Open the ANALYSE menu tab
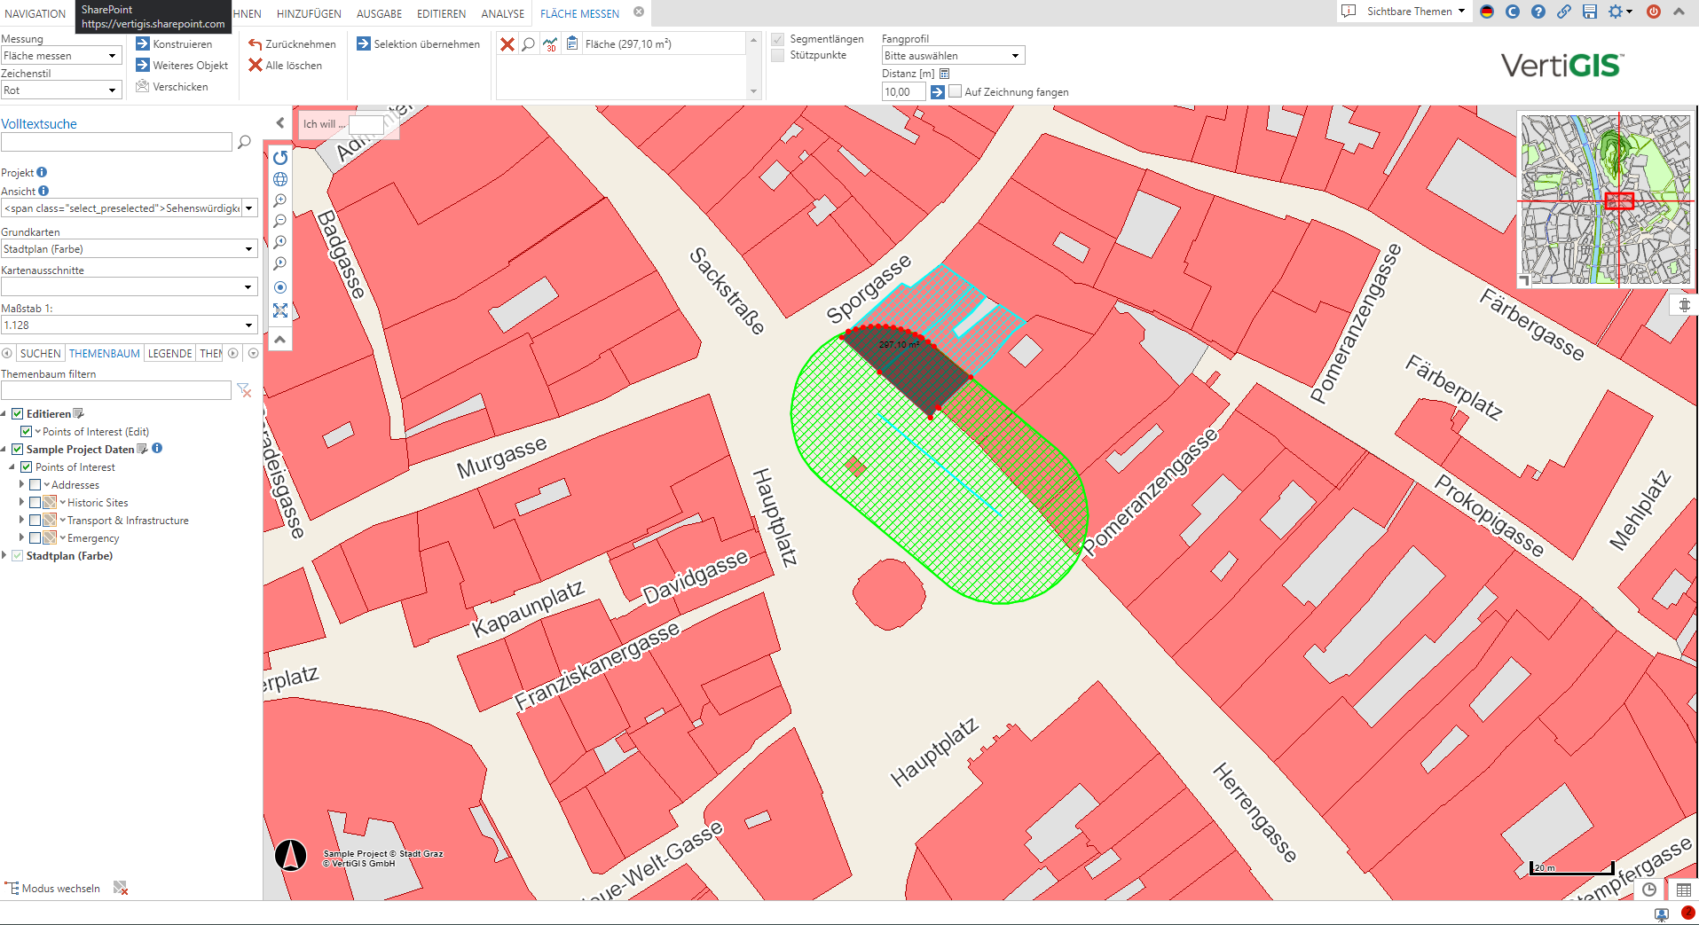The width and height of the screenshot is (1699, 925). click(x=502, y=14)
